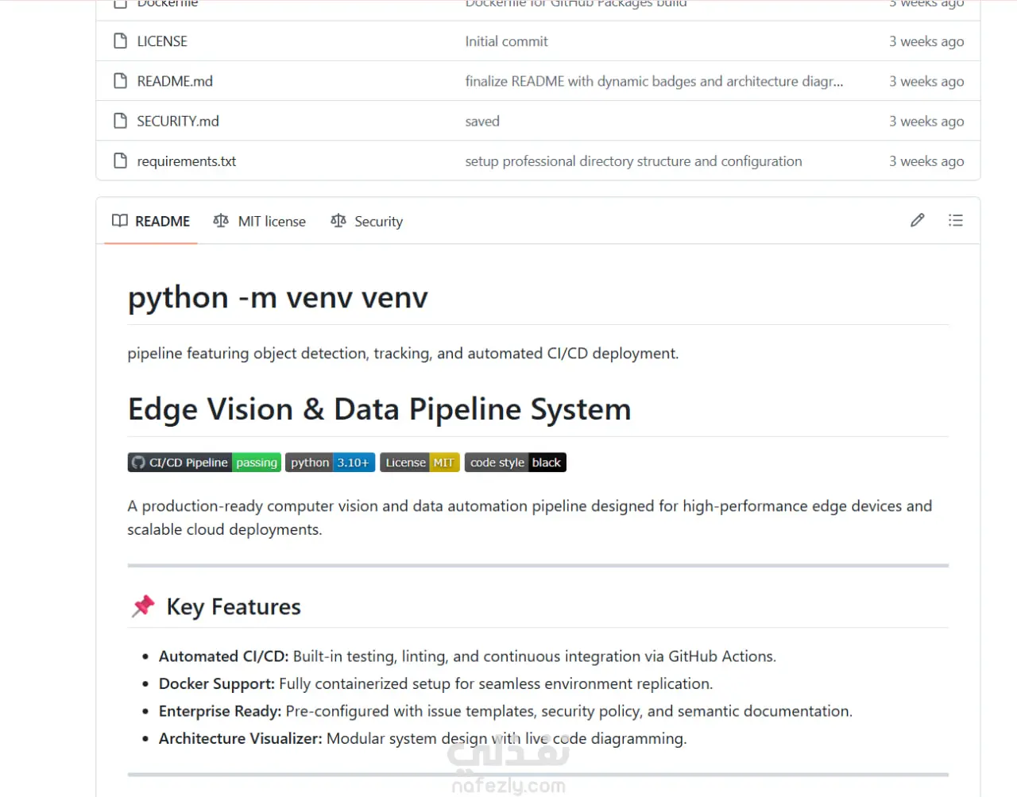The image size is (1017, 797).
Task: Click the book icon on README tab
Action: (x=120, y=221)
